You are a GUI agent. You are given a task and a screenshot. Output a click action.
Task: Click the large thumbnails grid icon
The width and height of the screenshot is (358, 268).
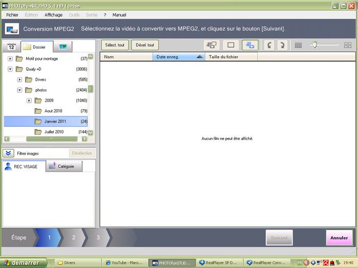coord(348,45)
